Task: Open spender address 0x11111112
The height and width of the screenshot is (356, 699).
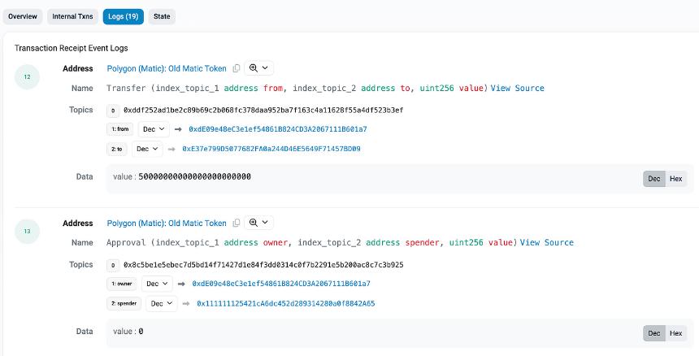Action: (x=286, y=303)
